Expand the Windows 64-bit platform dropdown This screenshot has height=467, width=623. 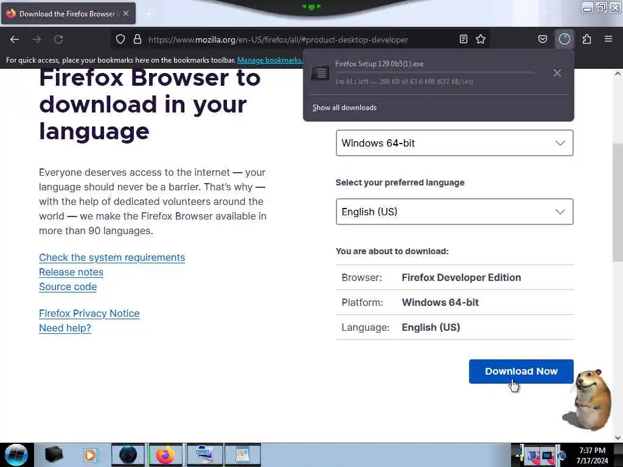pos(454,143)
